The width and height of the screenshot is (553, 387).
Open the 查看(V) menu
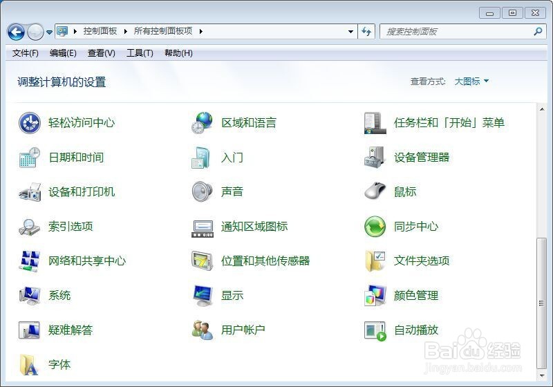[101, 53]
